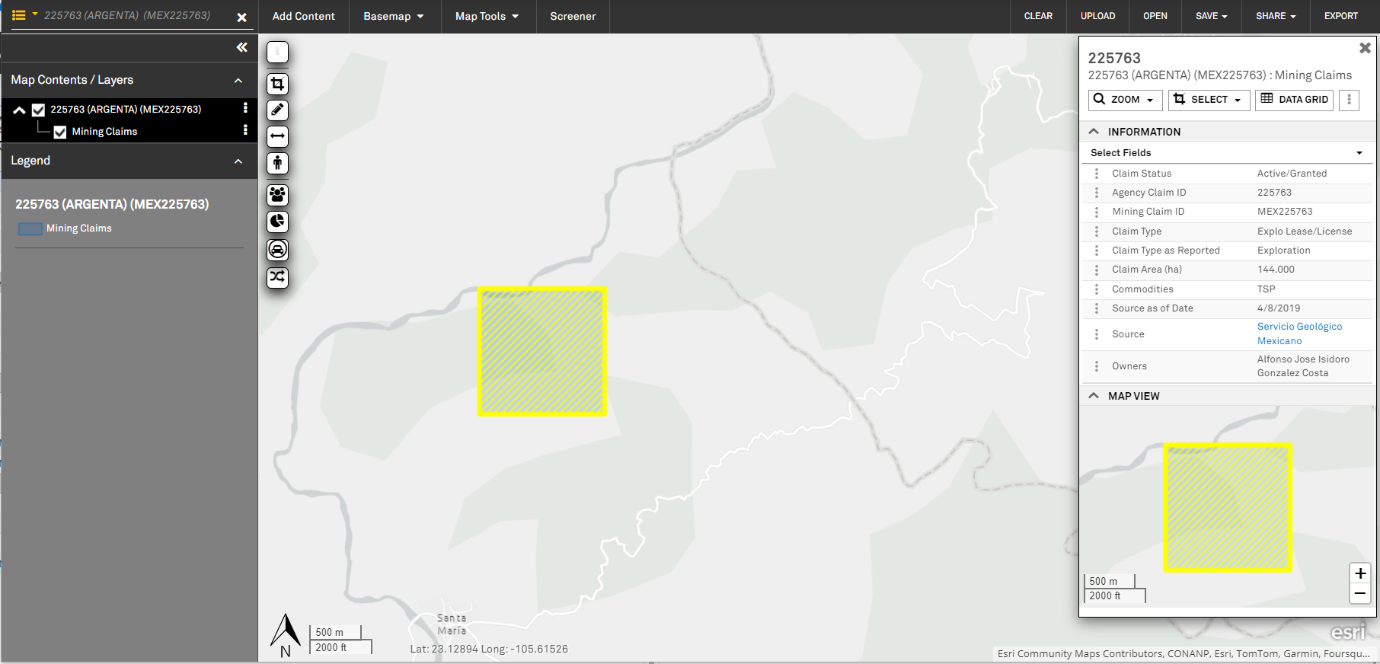Expand the Select Fields dropdown

pos(1227,153)
